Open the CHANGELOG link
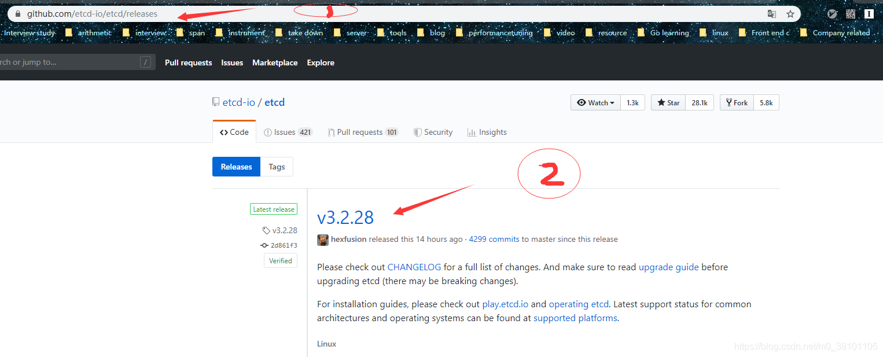 point(414,267)
